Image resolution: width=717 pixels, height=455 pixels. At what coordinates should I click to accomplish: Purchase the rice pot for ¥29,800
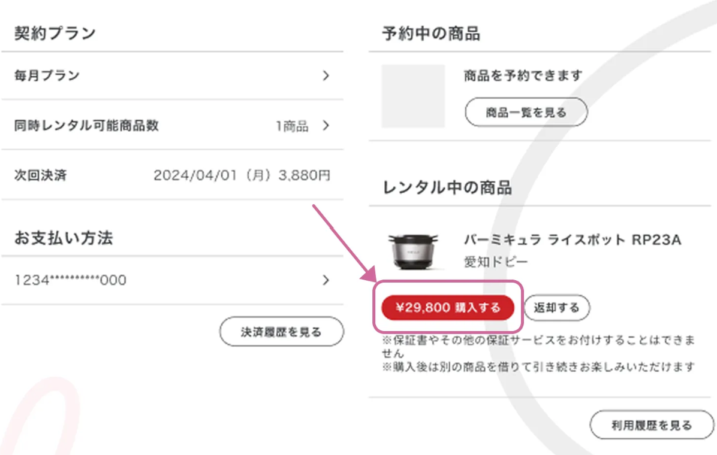point(448,307)
